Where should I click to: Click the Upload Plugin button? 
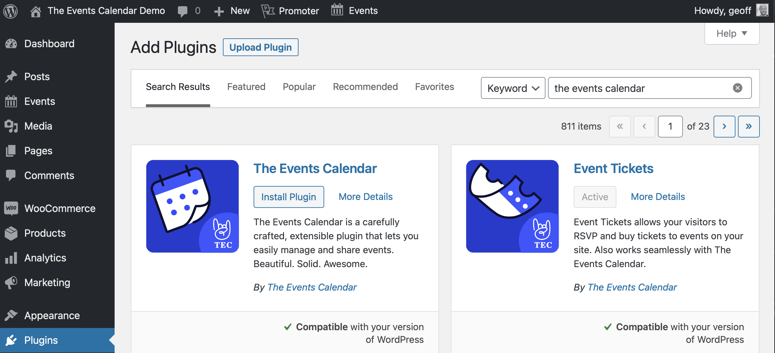pos(261,47)
